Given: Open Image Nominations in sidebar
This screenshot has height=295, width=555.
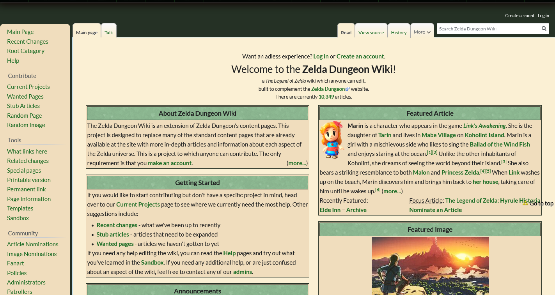Looking at the screenshot, I should click(x=32, y=254).
